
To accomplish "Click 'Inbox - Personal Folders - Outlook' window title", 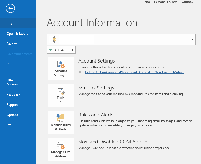I will point(168,2).
